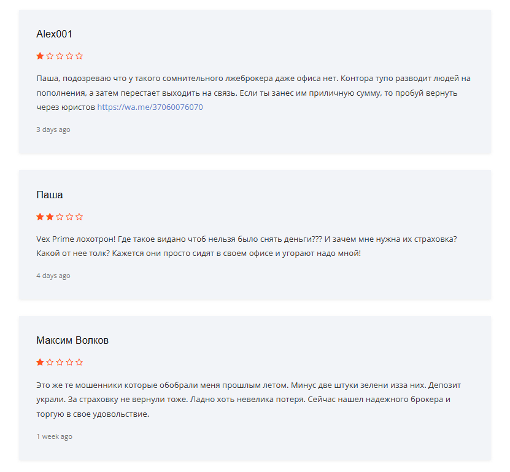
Task: Click the third star in Максим Волков's rating
Action: 60,362
